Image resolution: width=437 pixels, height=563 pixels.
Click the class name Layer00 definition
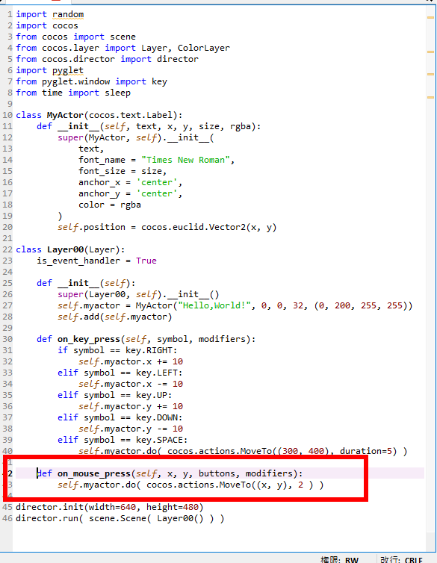coord(65,249)
